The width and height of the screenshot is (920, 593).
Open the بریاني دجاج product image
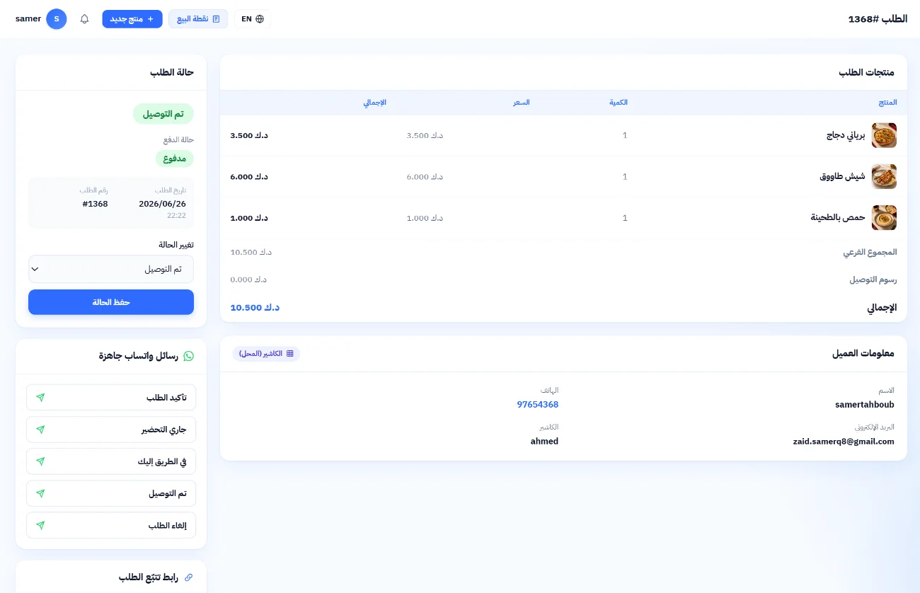[x=884, y=135]
